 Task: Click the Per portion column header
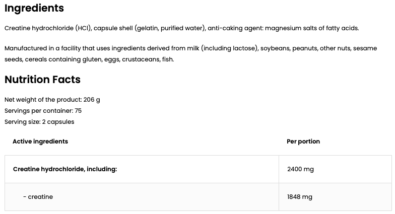[303, 141]
